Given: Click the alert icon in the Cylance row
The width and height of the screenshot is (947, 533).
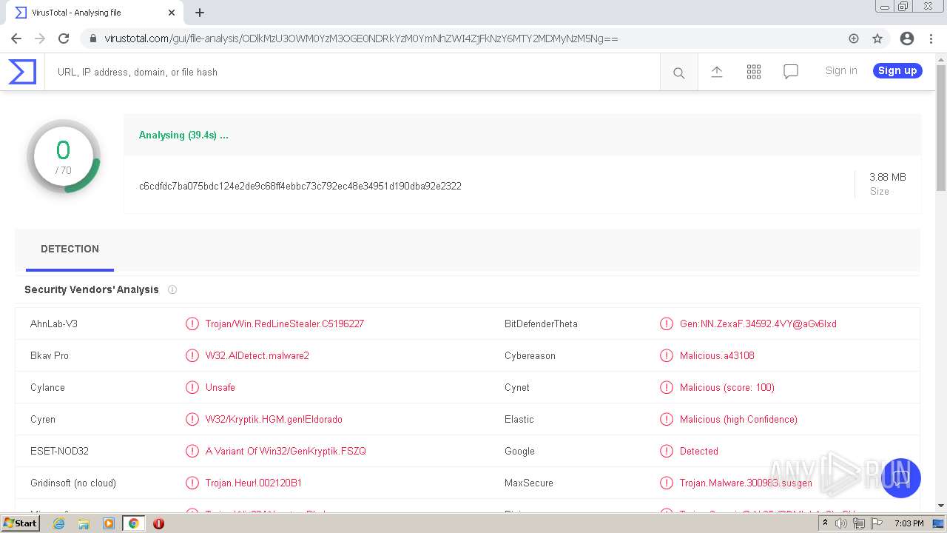Looking at the screenshot, I should tap(192, 387).
